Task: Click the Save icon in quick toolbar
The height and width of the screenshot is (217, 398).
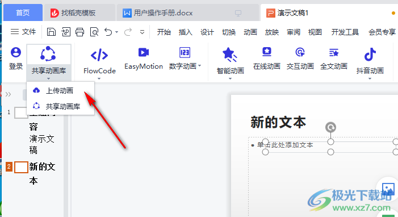Action: pos(51,32)
